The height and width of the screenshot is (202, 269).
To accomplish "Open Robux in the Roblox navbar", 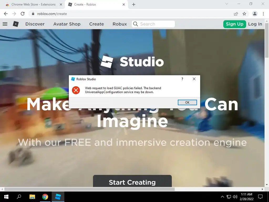I will (x=120, y=24).
